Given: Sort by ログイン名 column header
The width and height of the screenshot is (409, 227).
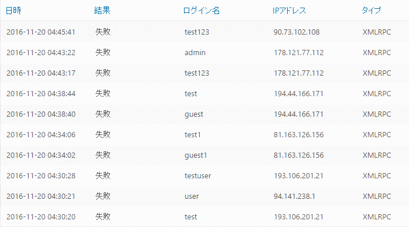Looking at the screenshot, I should pyautogui.click(x=202, y=11).
